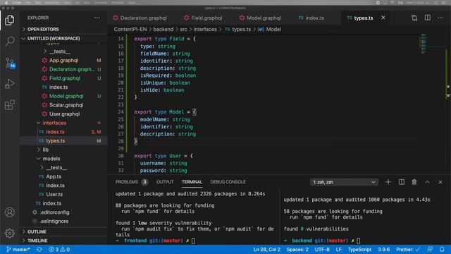Click the backend terminal prompt
This screenshot has width=451, height=254.
tap(321, 241)
